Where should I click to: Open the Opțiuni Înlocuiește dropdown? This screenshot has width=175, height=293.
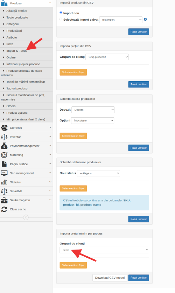click(93, 120)
